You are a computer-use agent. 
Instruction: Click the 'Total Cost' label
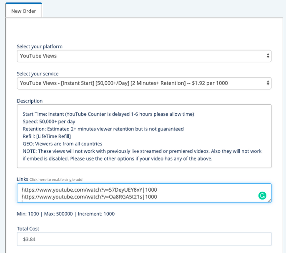tap(28, 229)
